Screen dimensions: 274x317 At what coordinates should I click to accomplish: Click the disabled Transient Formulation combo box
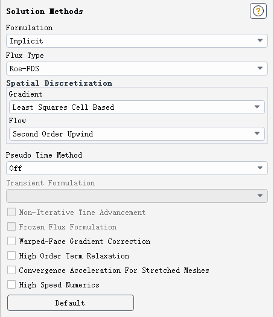tap(137, 196)
